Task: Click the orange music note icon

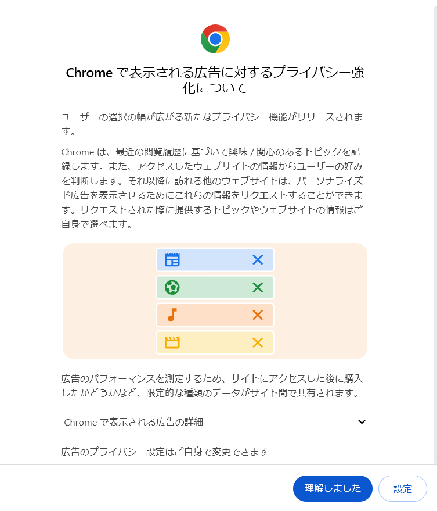Action: tap(172, 315)
